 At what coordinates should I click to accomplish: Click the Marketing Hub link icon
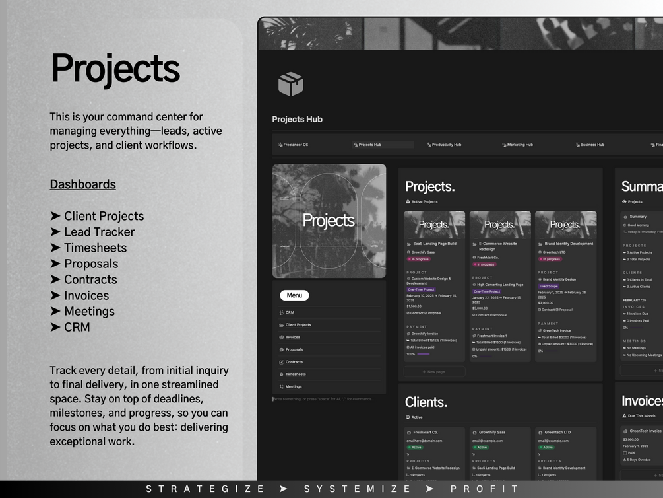point(504,145)
